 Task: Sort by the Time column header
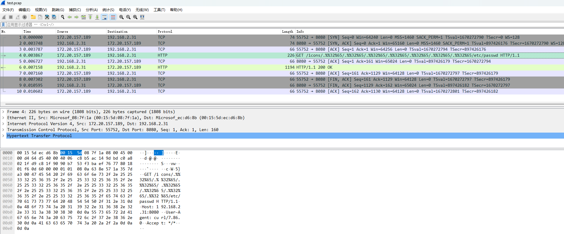click(39, 31)
